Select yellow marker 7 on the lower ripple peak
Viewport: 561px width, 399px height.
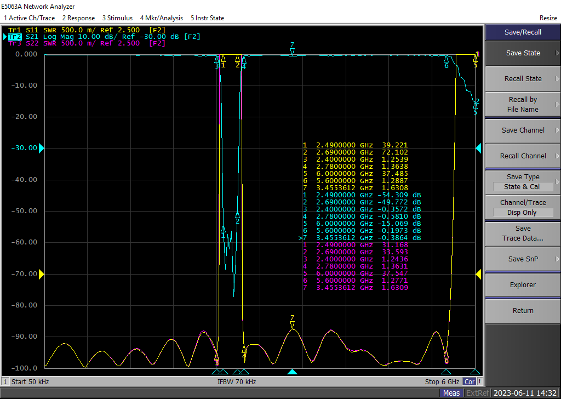pyautogui.click(x=293, y=324)
